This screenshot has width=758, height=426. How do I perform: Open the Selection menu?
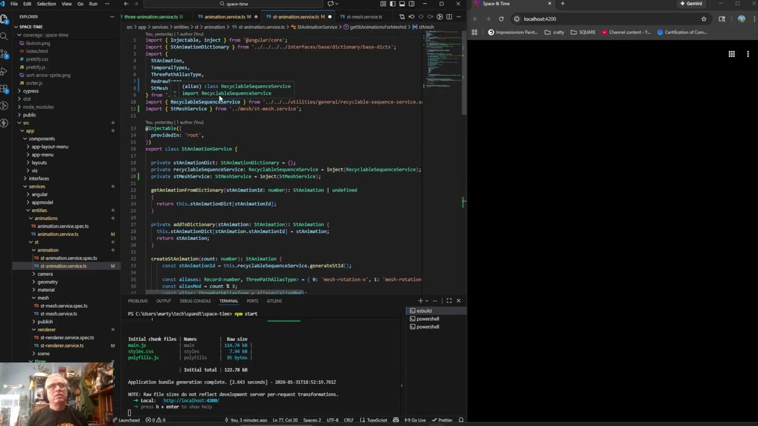pos(46,4)
